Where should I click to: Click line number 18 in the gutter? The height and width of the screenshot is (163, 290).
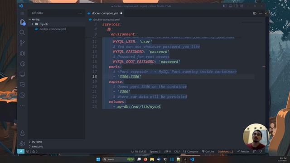[95, 77]
